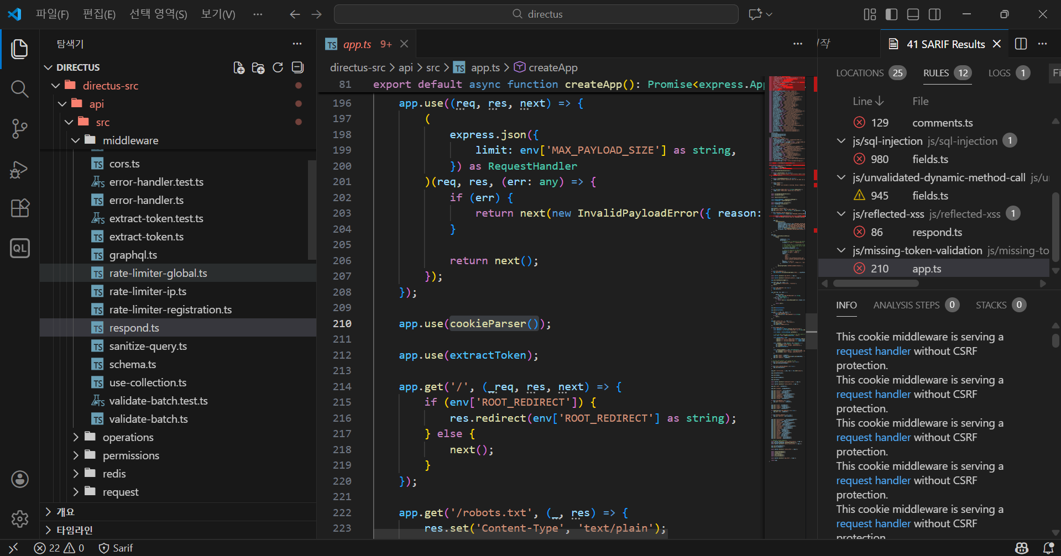Open the Manage gear icon
This screenshot has height=556, width=1061.
(20, 519)
